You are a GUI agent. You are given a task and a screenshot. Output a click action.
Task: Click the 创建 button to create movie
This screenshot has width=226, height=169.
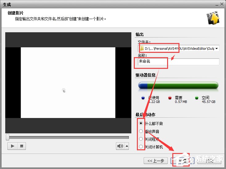183,161
